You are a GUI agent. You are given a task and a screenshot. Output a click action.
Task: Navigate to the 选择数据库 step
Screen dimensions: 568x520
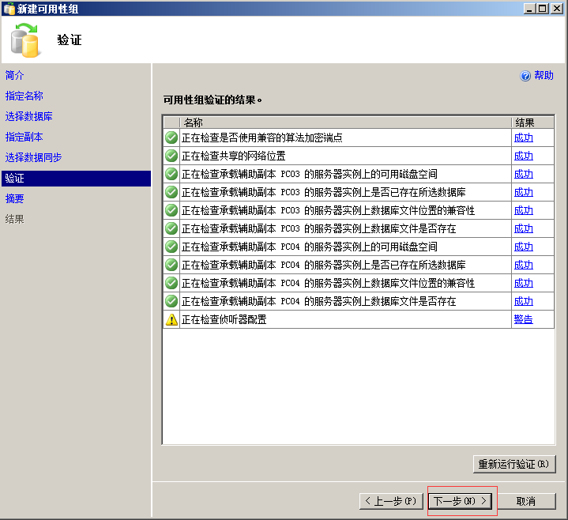(x=29, y=116)
